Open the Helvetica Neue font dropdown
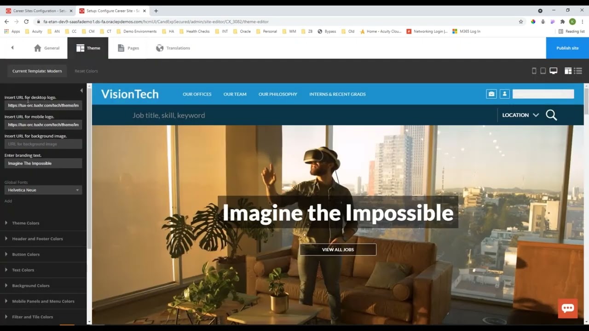The height and width of the screenshot is (331, 589). [43, 190]
